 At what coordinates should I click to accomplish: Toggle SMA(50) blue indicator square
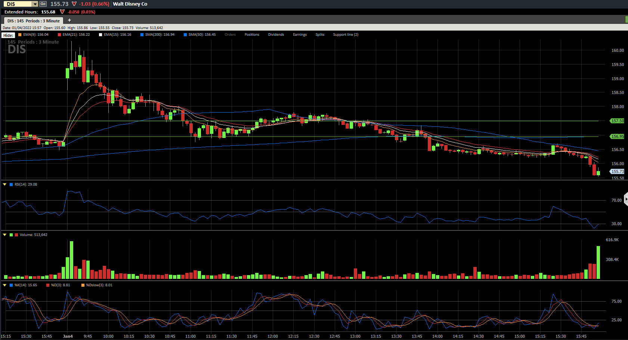click(x=185, y=35)
